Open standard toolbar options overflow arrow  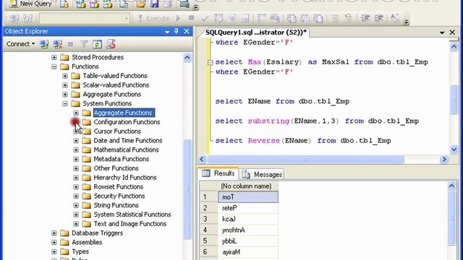pos(196,6)
